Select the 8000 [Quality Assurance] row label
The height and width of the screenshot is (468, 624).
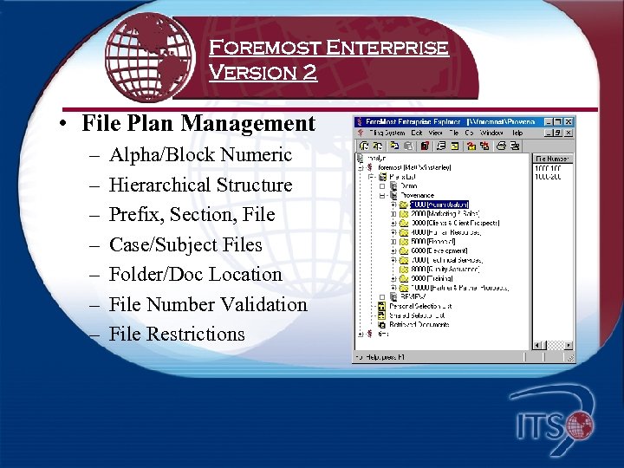(445, 270)
